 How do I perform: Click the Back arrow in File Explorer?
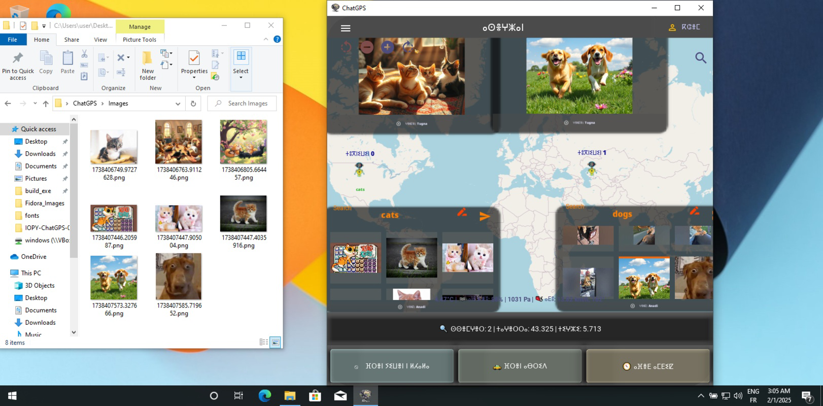8,104
